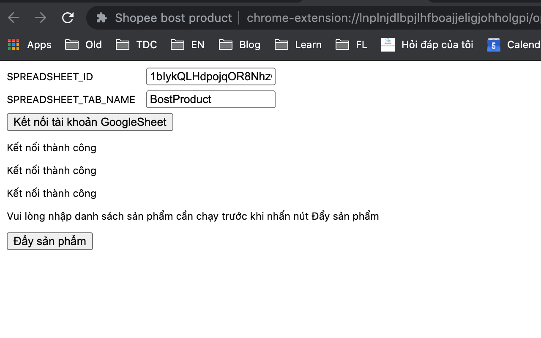Screen dimensions: 541x338
Task: Open the FL bookmarks folder
Action: coord(351,45)
